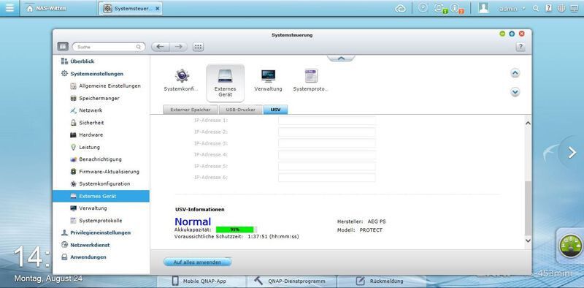Open the desktop help question-mark icon

coord(548,8)
